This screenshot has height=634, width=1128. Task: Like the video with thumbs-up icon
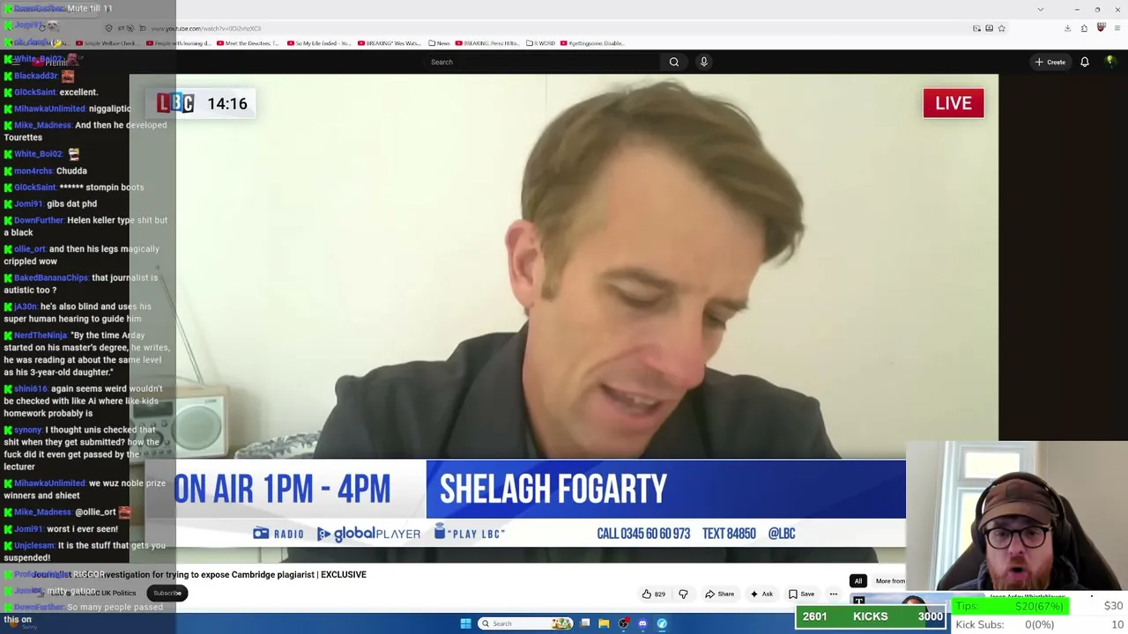(653, 594)
